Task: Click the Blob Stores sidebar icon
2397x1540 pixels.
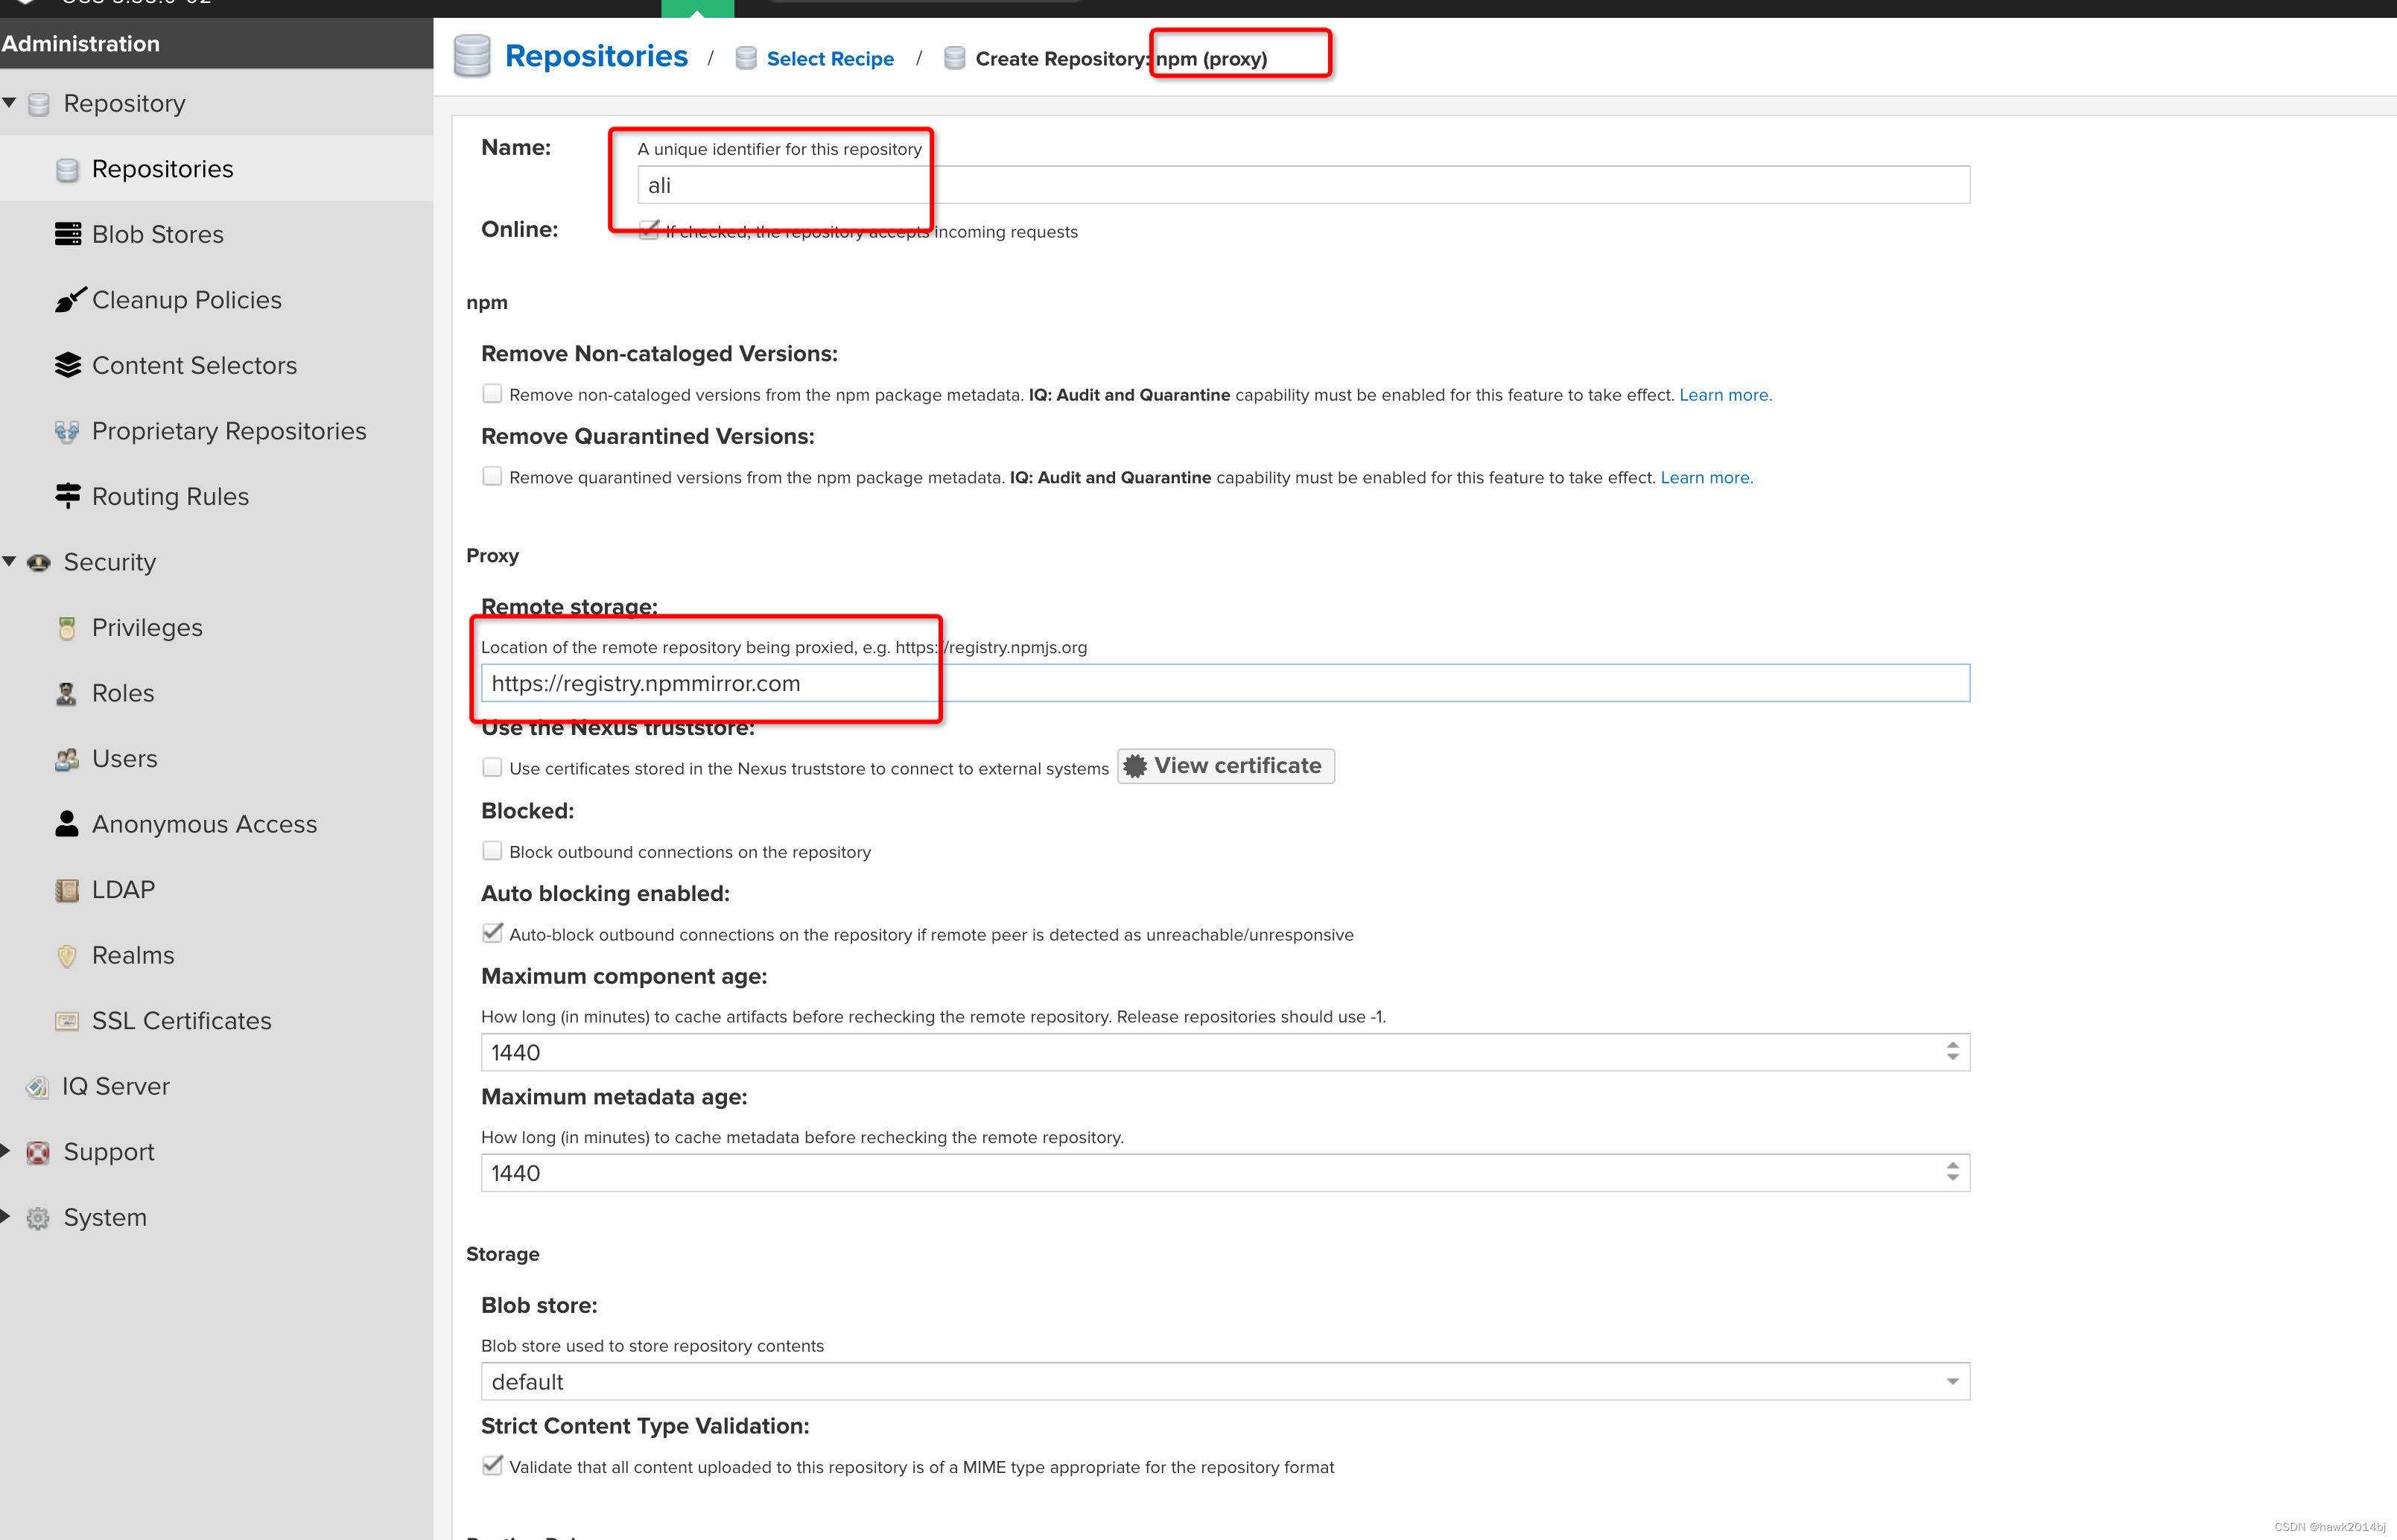Action: pyautogui.click(x=67, y=234)
